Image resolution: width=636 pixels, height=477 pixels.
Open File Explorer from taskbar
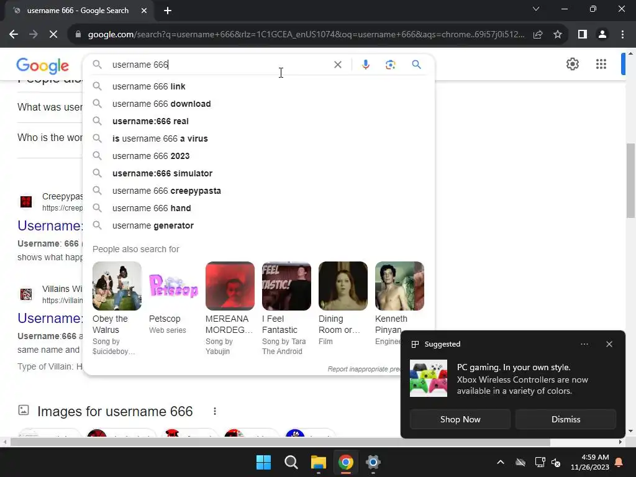[x=319, y=462]
